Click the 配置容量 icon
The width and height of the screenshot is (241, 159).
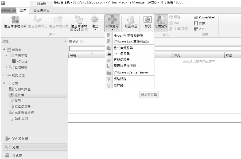pyautogui.click(x=131, y=19)
